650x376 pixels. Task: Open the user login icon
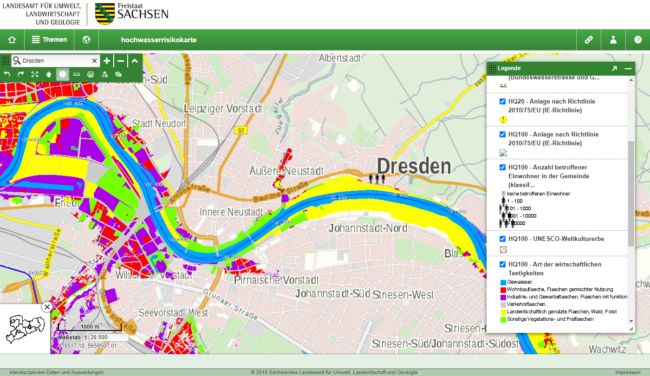click(613, 40)
